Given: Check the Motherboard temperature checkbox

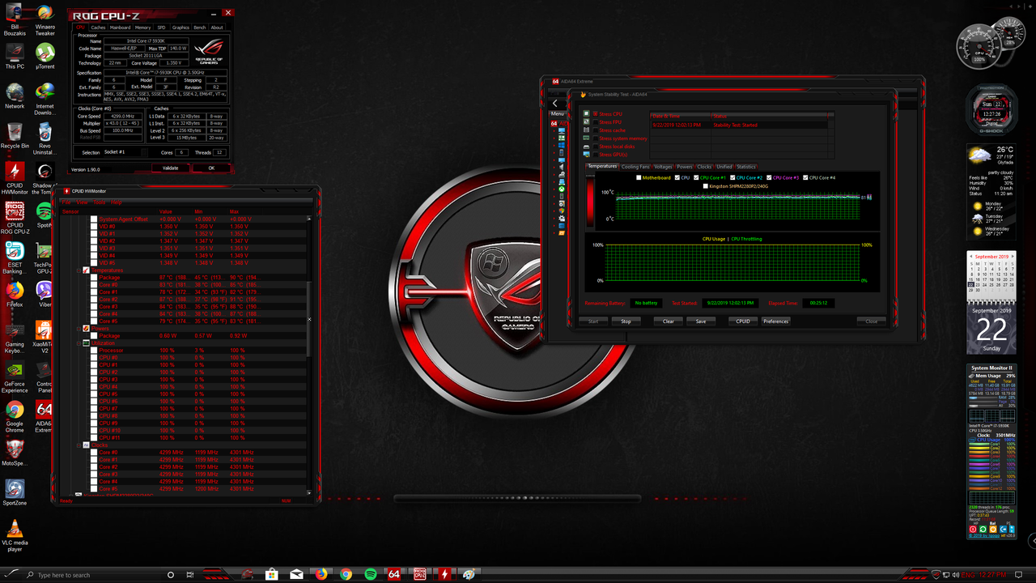Looking at the screenshot, I should click(639, 177).
